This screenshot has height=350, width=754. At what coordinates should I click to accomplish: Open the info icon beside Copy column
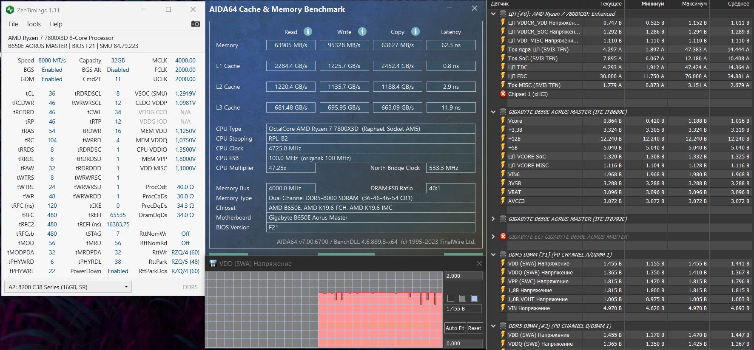coord(415,31)
